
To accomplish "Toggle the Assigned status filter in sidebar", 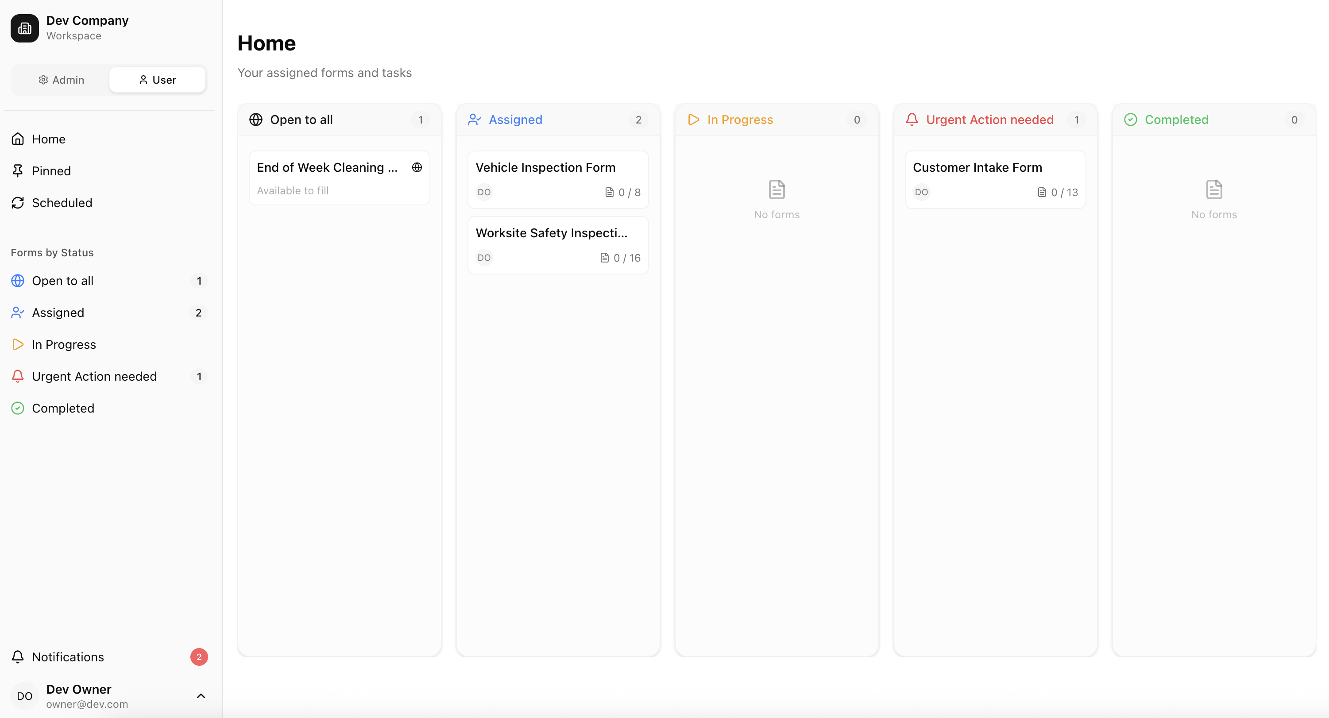I will tap(58, 312).
